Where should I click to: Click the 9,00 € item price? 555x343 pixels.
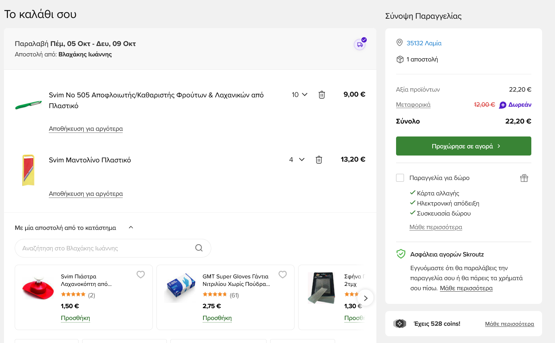354,94
